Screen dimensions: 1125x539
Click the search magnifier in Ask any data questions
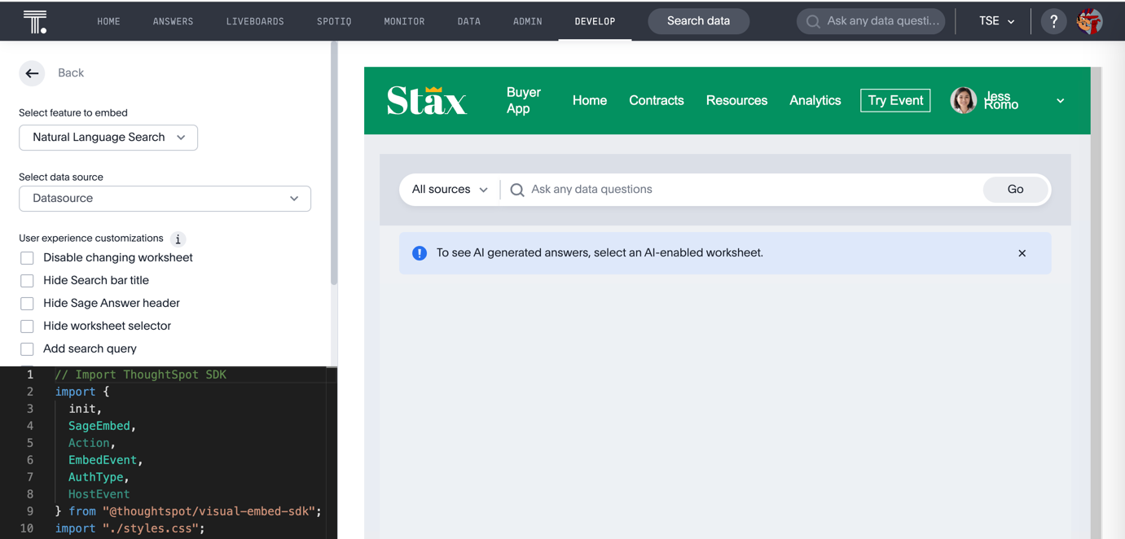click(517, 190)
